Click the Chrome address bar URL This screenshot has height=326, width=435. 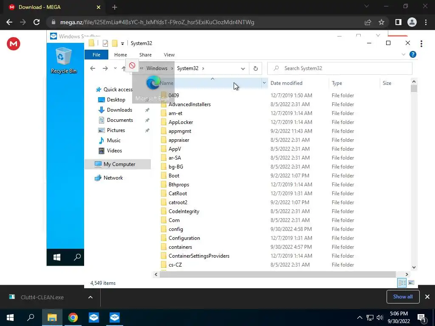pos(157,22)
